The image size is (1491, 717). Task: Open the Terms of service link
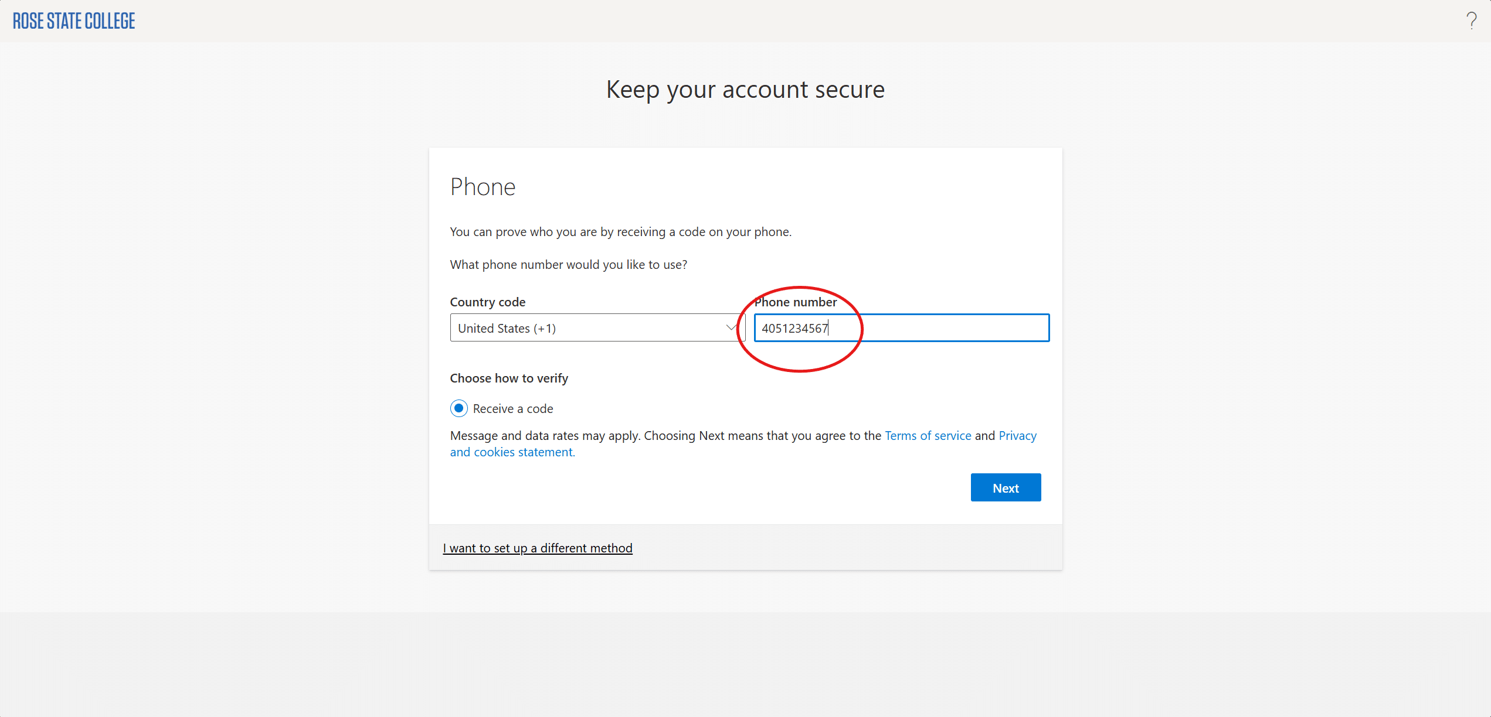(928, 436)
